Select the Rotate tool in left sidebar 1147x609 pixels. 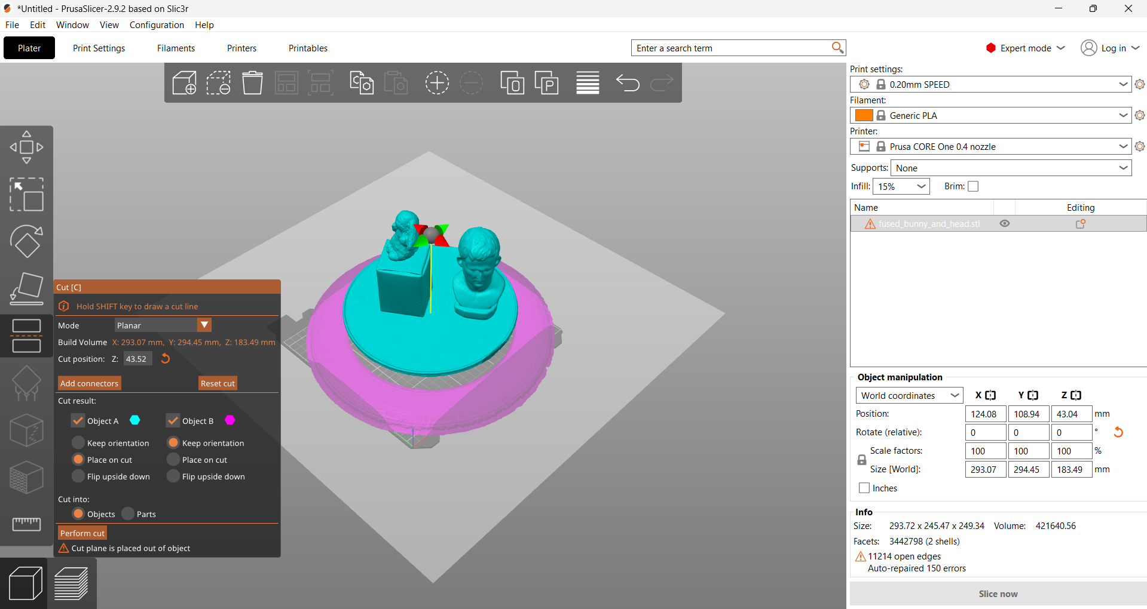[x=26, y=241]
